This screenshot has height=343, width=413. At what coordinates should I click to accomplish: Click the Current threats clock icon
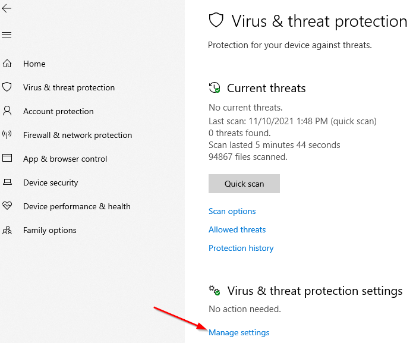215,88
